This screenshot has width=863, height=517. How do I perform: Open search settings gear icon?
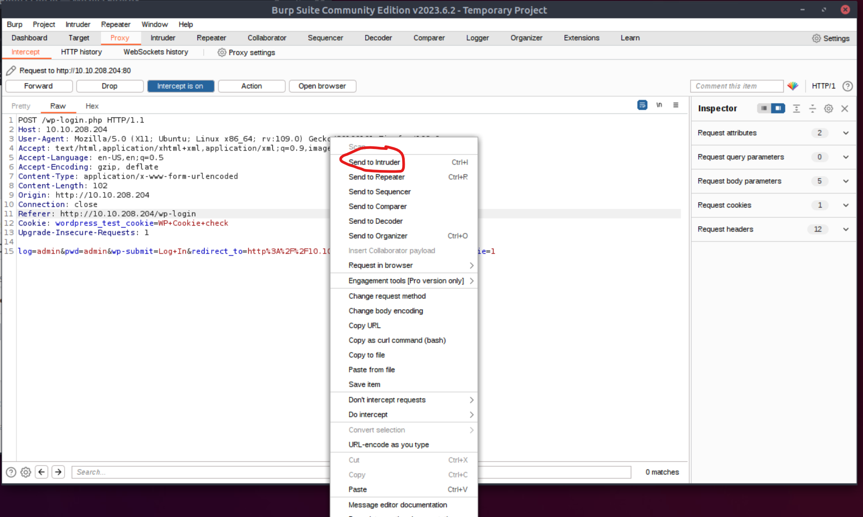coord(26,472)
